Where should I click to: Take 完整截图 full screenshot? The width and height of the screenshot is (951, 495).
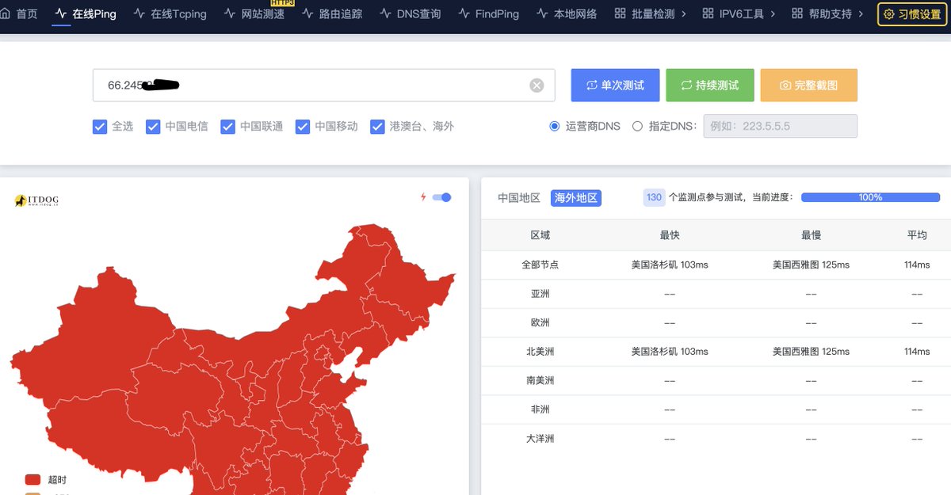pyautogui.click(x=808, y=85)
